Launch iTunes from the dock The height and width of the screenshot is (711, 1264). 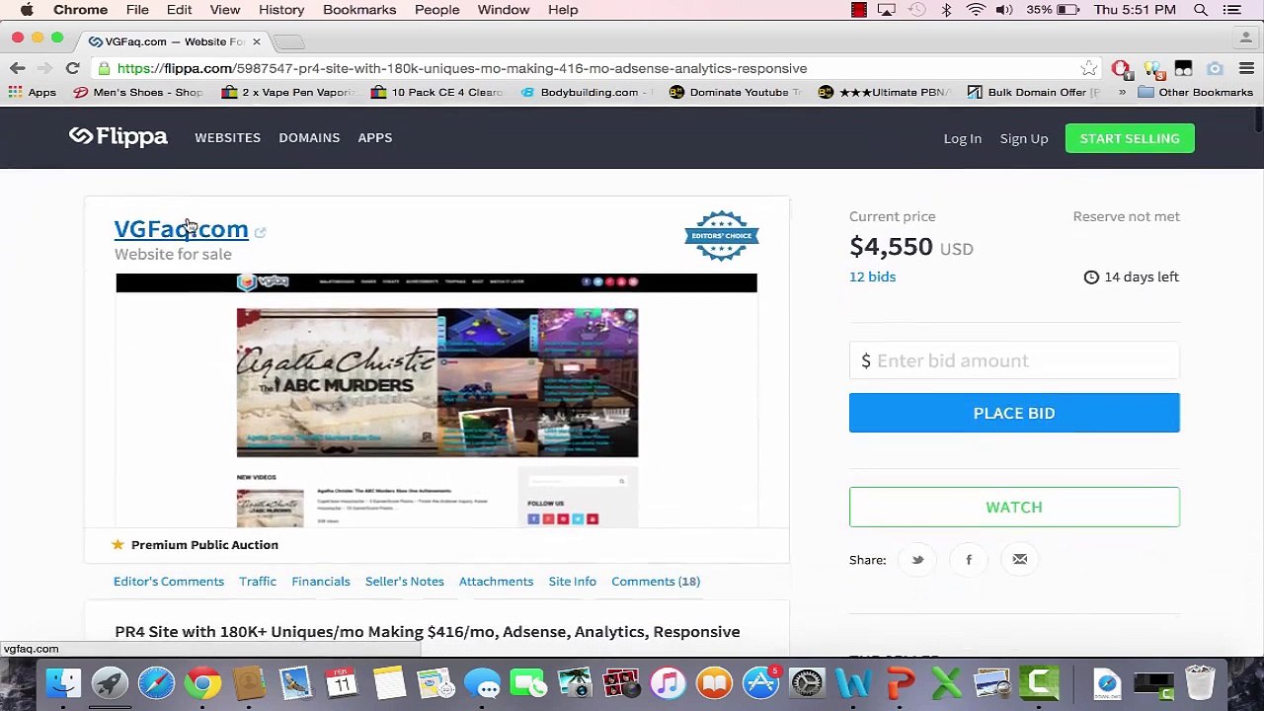click(x=669, y=683)
